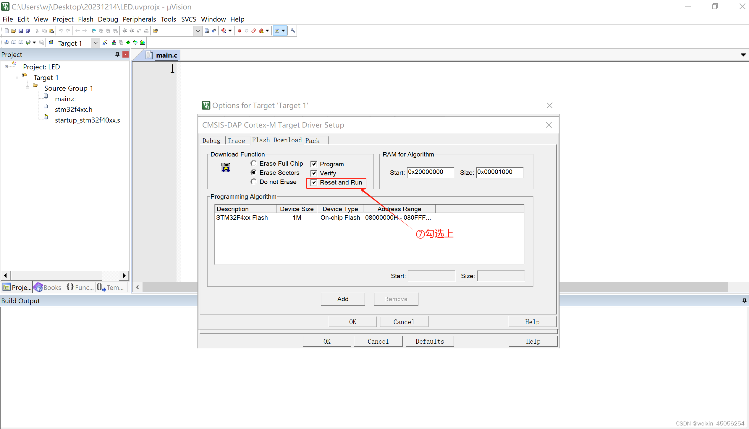Viewport: 749px width, 429px height.
Task: Open the Target 1 selection dropdown
Action: [x=95, y=43]
